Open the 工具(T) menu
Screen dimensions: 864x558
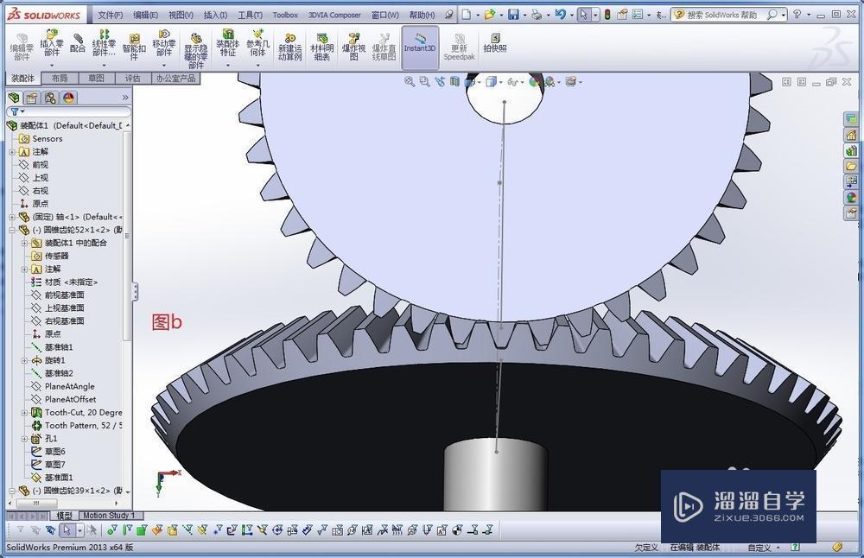pos(250,15)
